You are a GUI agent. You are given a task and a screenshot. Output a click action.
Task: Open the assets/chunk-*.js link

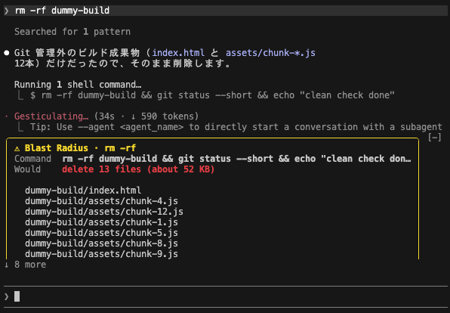click(x=270, y=53)
